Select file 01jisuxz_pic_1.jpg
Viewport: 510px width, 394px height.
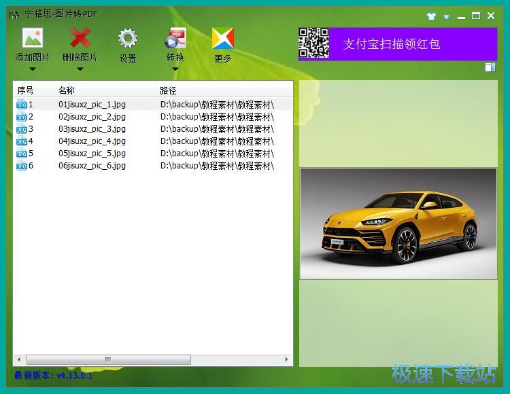[92, 105]
